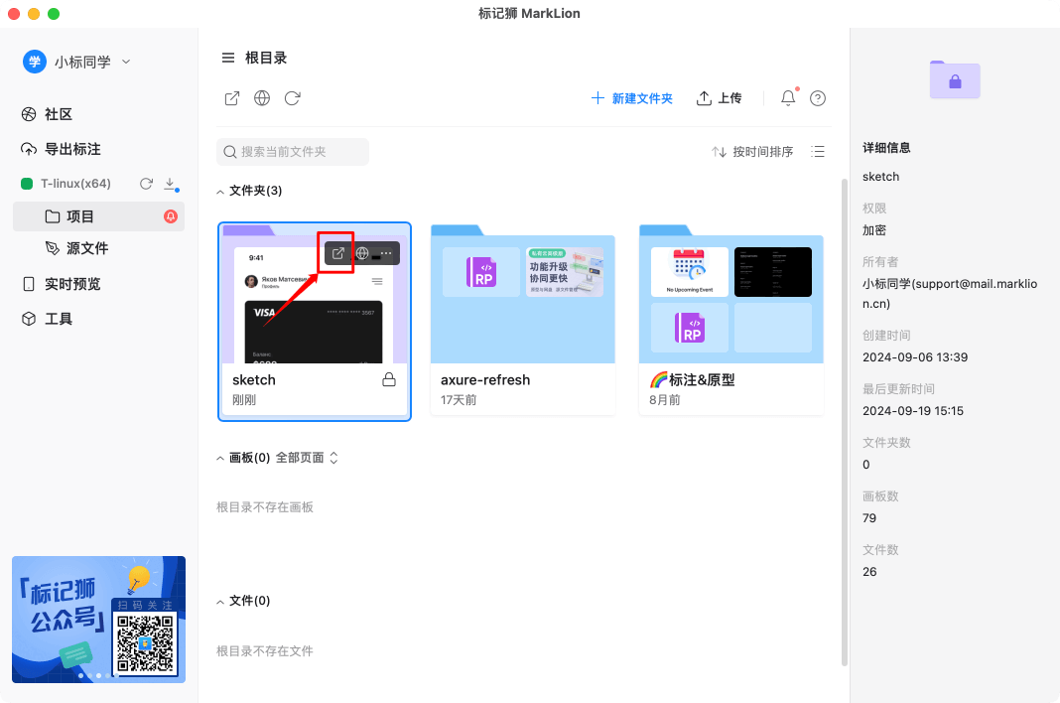Click the download icon beside T-linux(x64)
Viewport: 1060px width, 703px height.
point(169,183)
